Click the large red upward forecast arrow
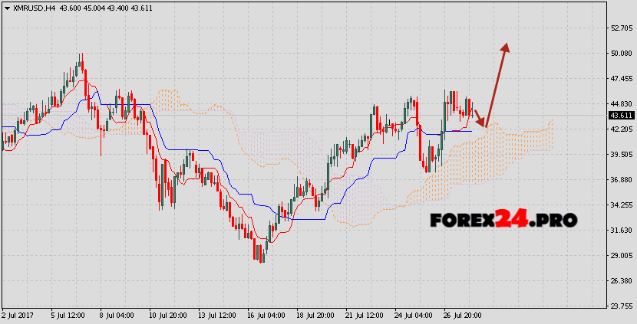This screenshot has width=637, height=324. [497, 83]
